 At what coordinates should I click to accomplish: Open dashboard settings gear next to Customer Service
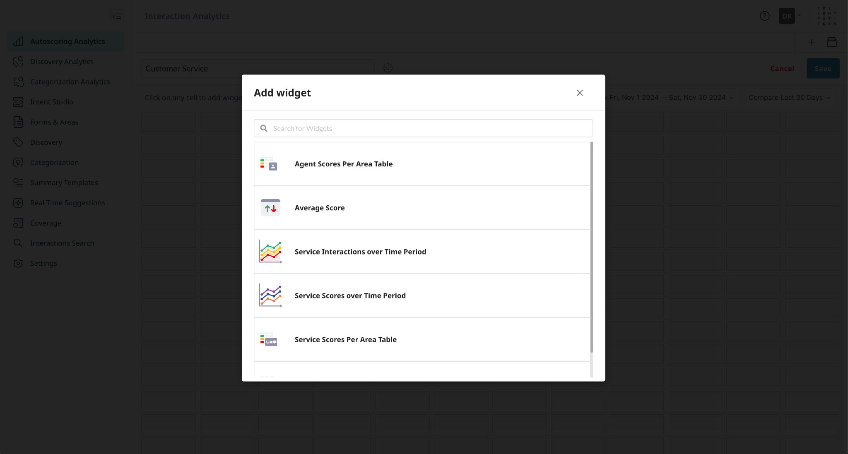coord(388,68)
